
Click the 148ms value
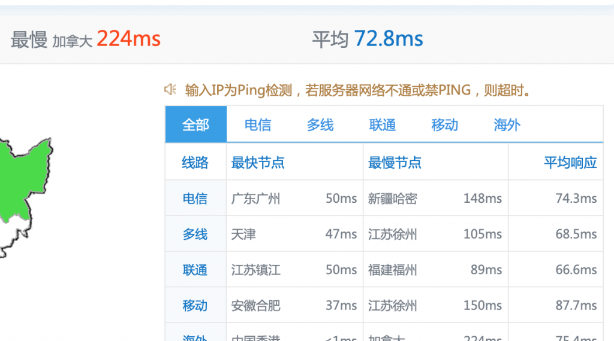point(483,199)
